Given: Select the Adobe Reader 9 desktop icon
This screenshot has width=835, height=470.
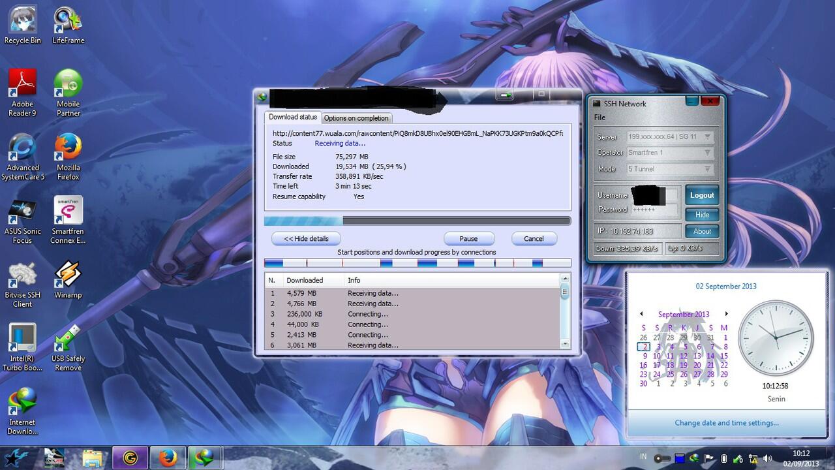Looking at the screenshot, I should coord(22,93).
